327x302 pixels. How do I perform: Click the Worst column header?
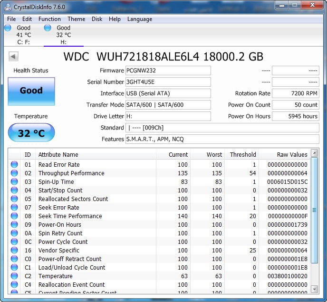click(208, 154)
